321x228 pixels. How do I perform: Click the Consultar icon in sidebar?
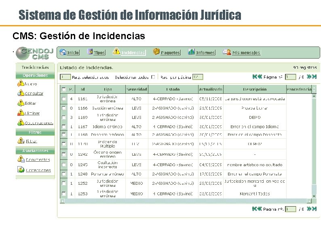coord(21,93)
